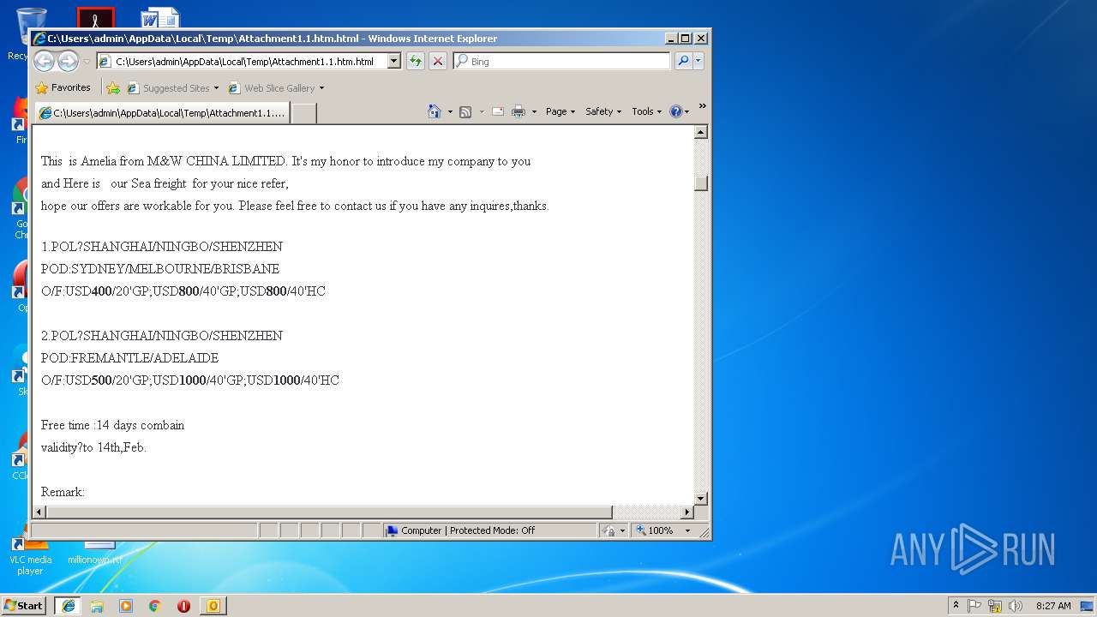Open the Favorites star button

(x=63, y=87)
